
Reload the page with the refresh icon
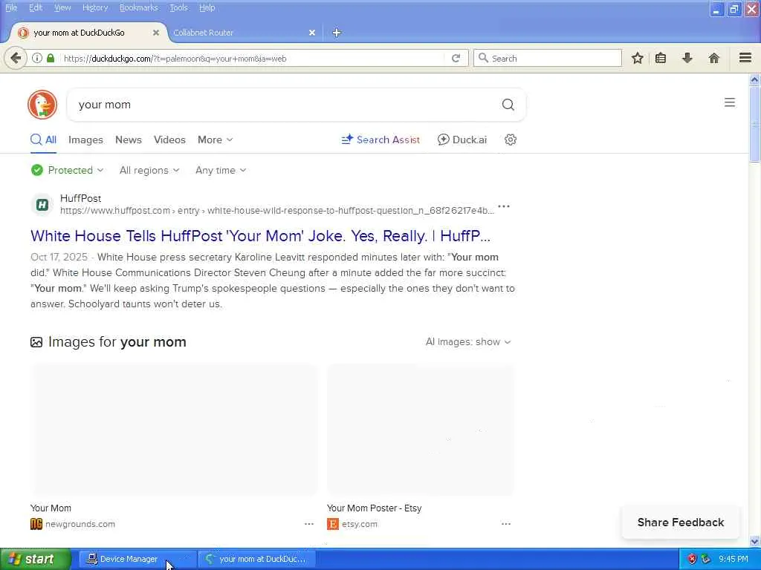pyautogui.click(x=456, y=59)
